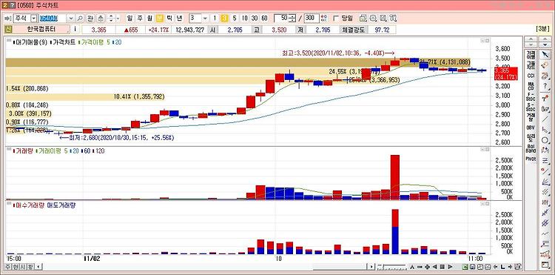Select the 1 minute interval button
555x275 pixels.
(x=215, y=18)
